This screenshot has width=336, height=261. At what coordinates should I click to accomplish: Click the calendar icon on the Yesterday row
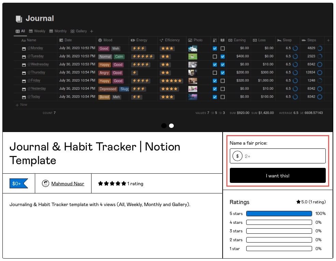click(24, 89)
